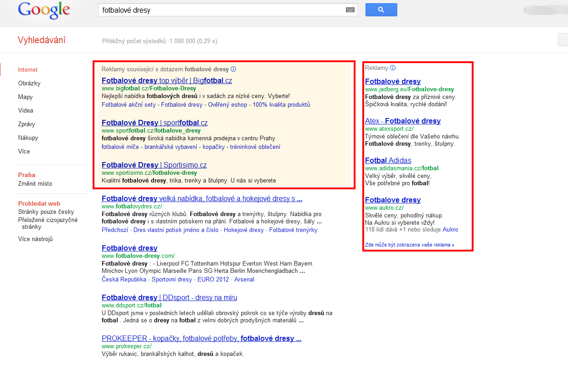This screenshot has height=365, width=568.
Task: Open sitelink 'Ověřený eshop'
Action: point(227,105)
